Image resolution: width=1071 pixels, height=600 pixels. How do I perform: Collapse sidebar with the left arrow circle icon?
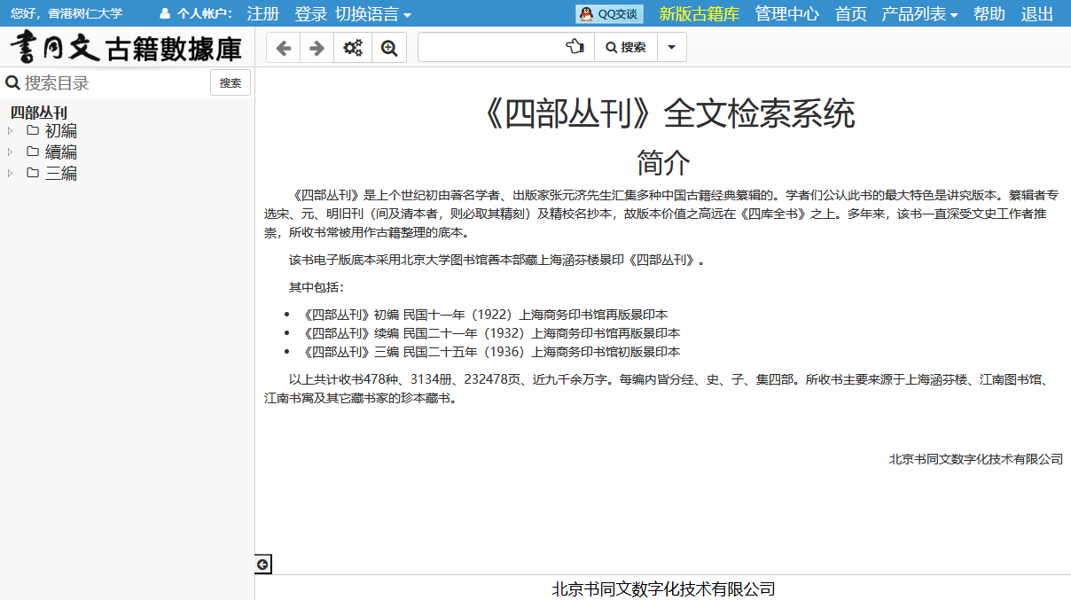262,565
